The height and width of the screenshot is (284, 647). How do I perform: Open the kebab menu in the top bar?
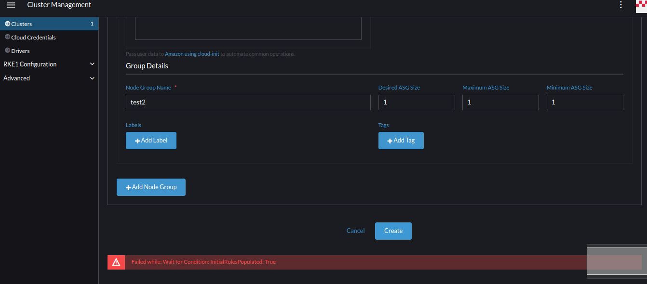(x=621, y=5)
